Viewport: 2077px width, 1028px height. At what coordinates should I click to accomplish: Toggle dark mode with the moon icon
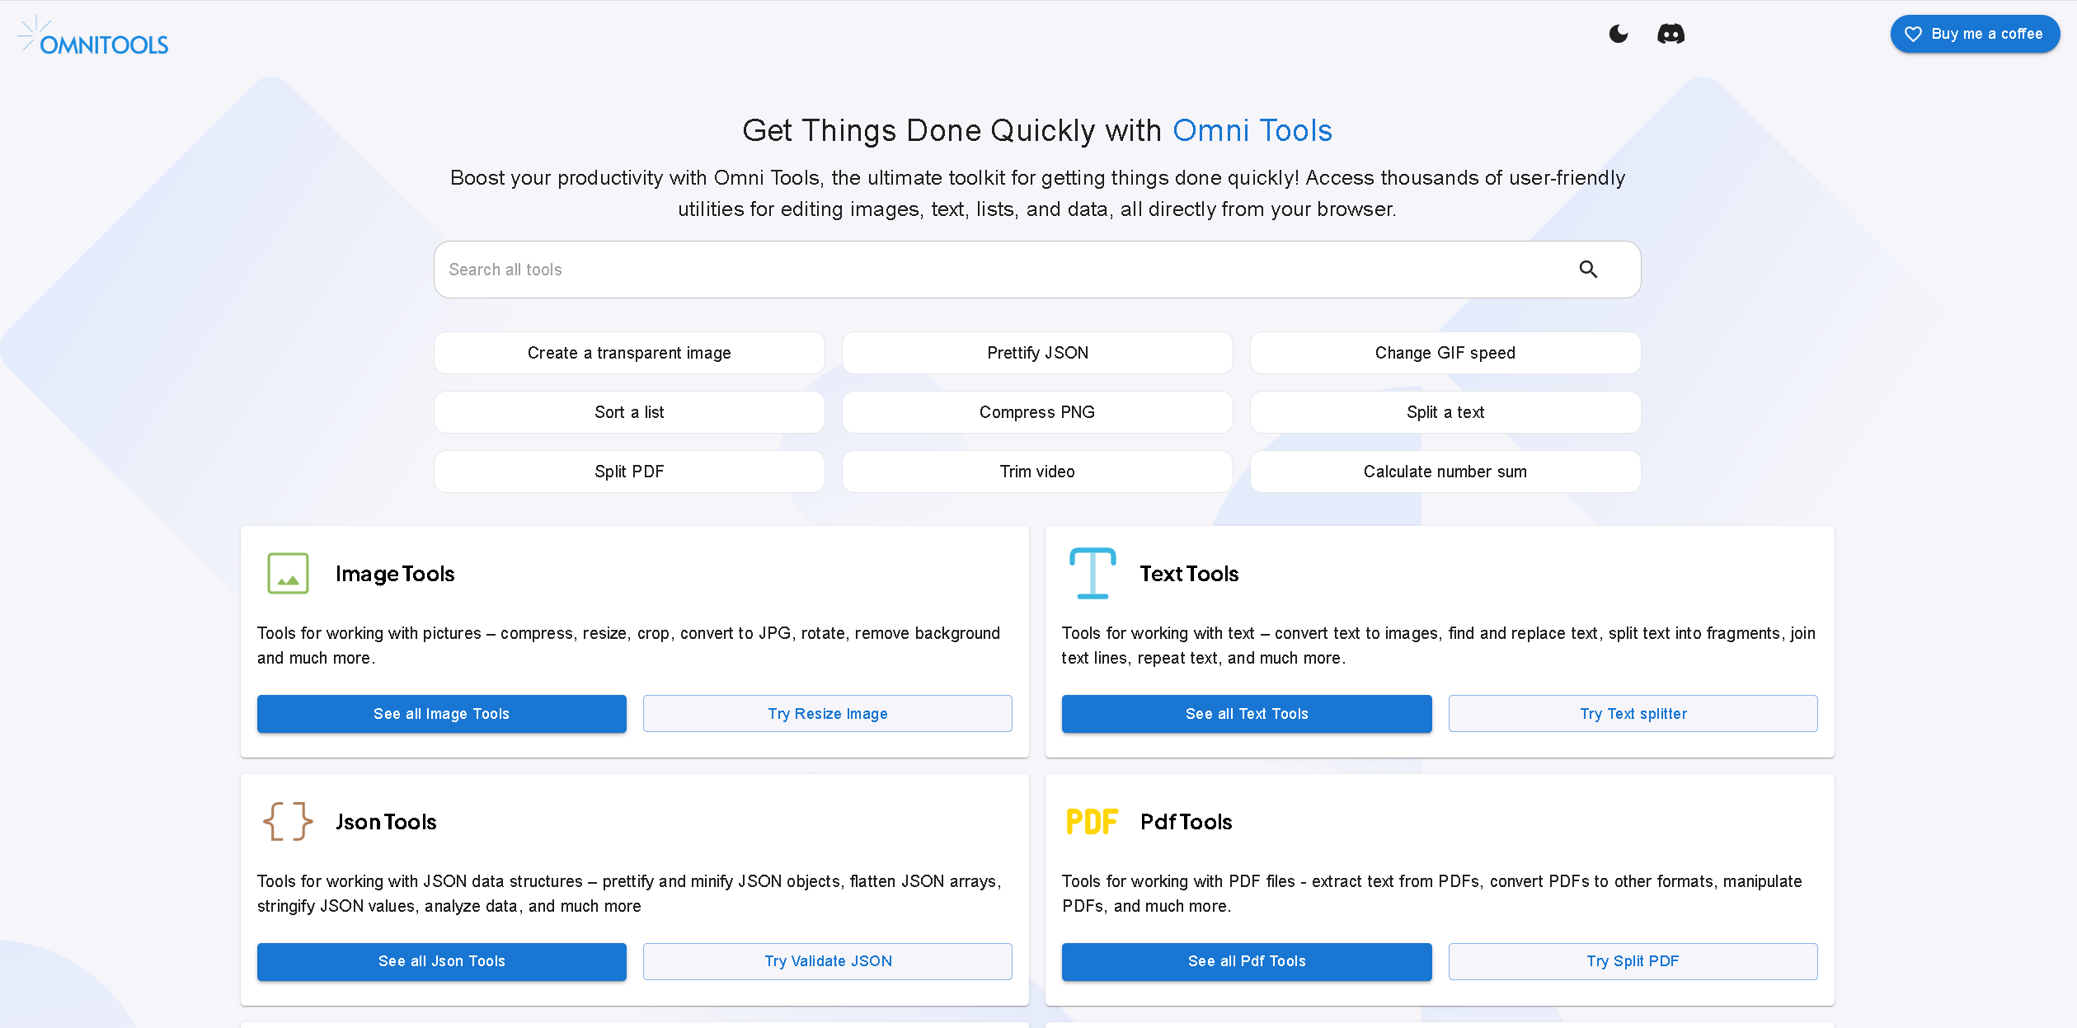point(1619,34)
